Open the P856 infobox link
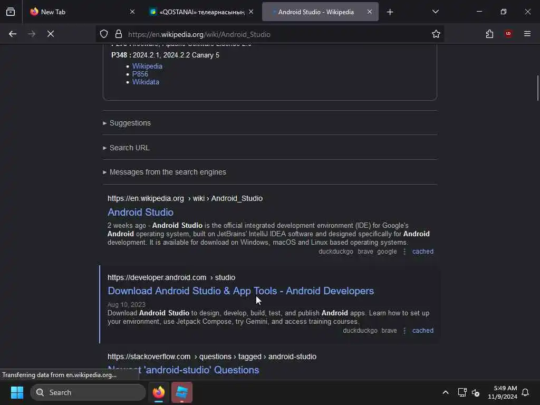This screenshot has height=405, width=540. (140, 74)
